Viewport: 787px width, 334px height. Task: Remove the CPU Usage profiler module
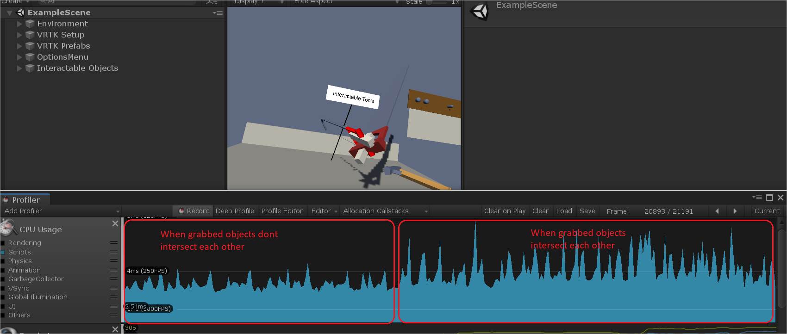(x=115, y=223)
